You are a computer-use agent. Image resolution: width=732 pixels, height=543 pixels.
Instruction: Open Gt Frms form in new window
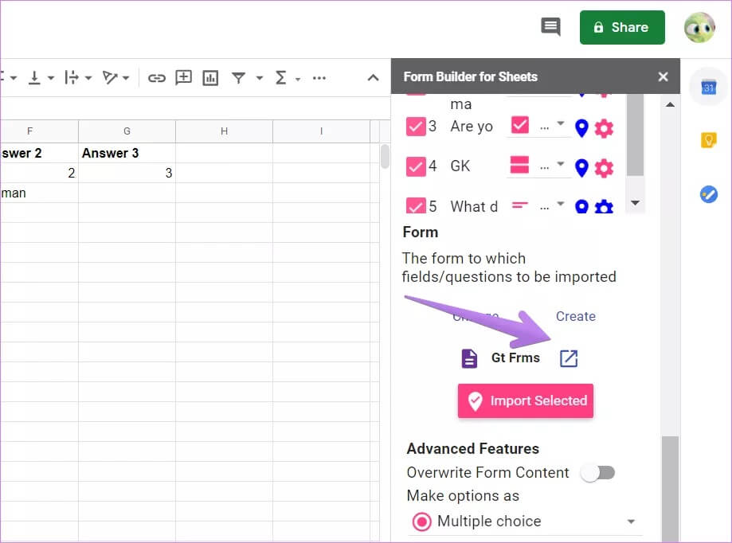[568, 358]
